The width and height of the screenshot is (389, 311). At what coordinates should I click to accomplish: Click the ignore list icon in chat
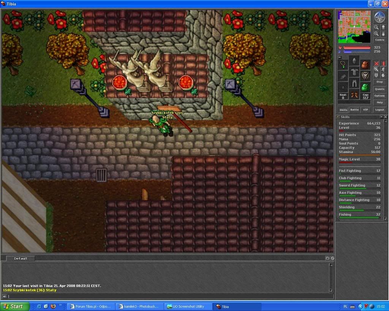coord(332,258)
